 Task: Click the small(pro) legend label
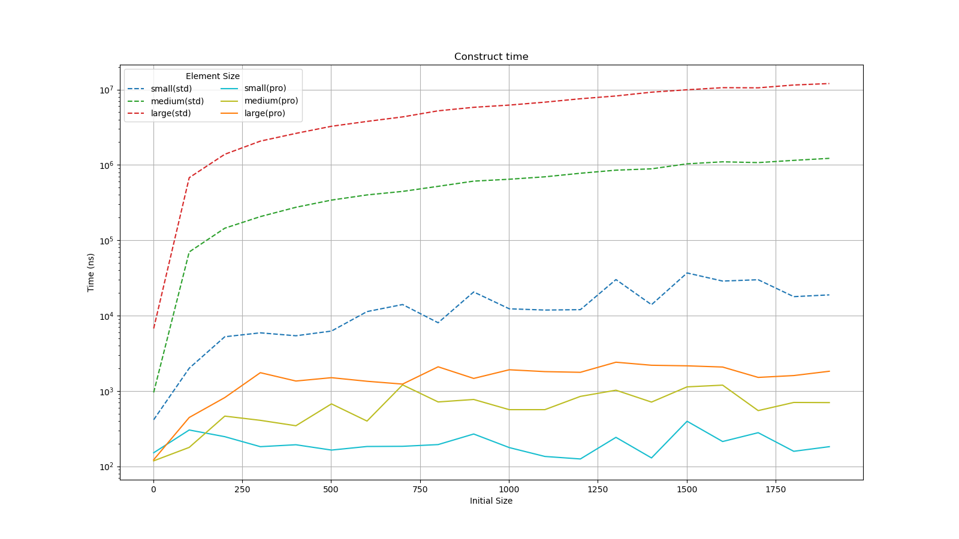(x=265, y=89)
